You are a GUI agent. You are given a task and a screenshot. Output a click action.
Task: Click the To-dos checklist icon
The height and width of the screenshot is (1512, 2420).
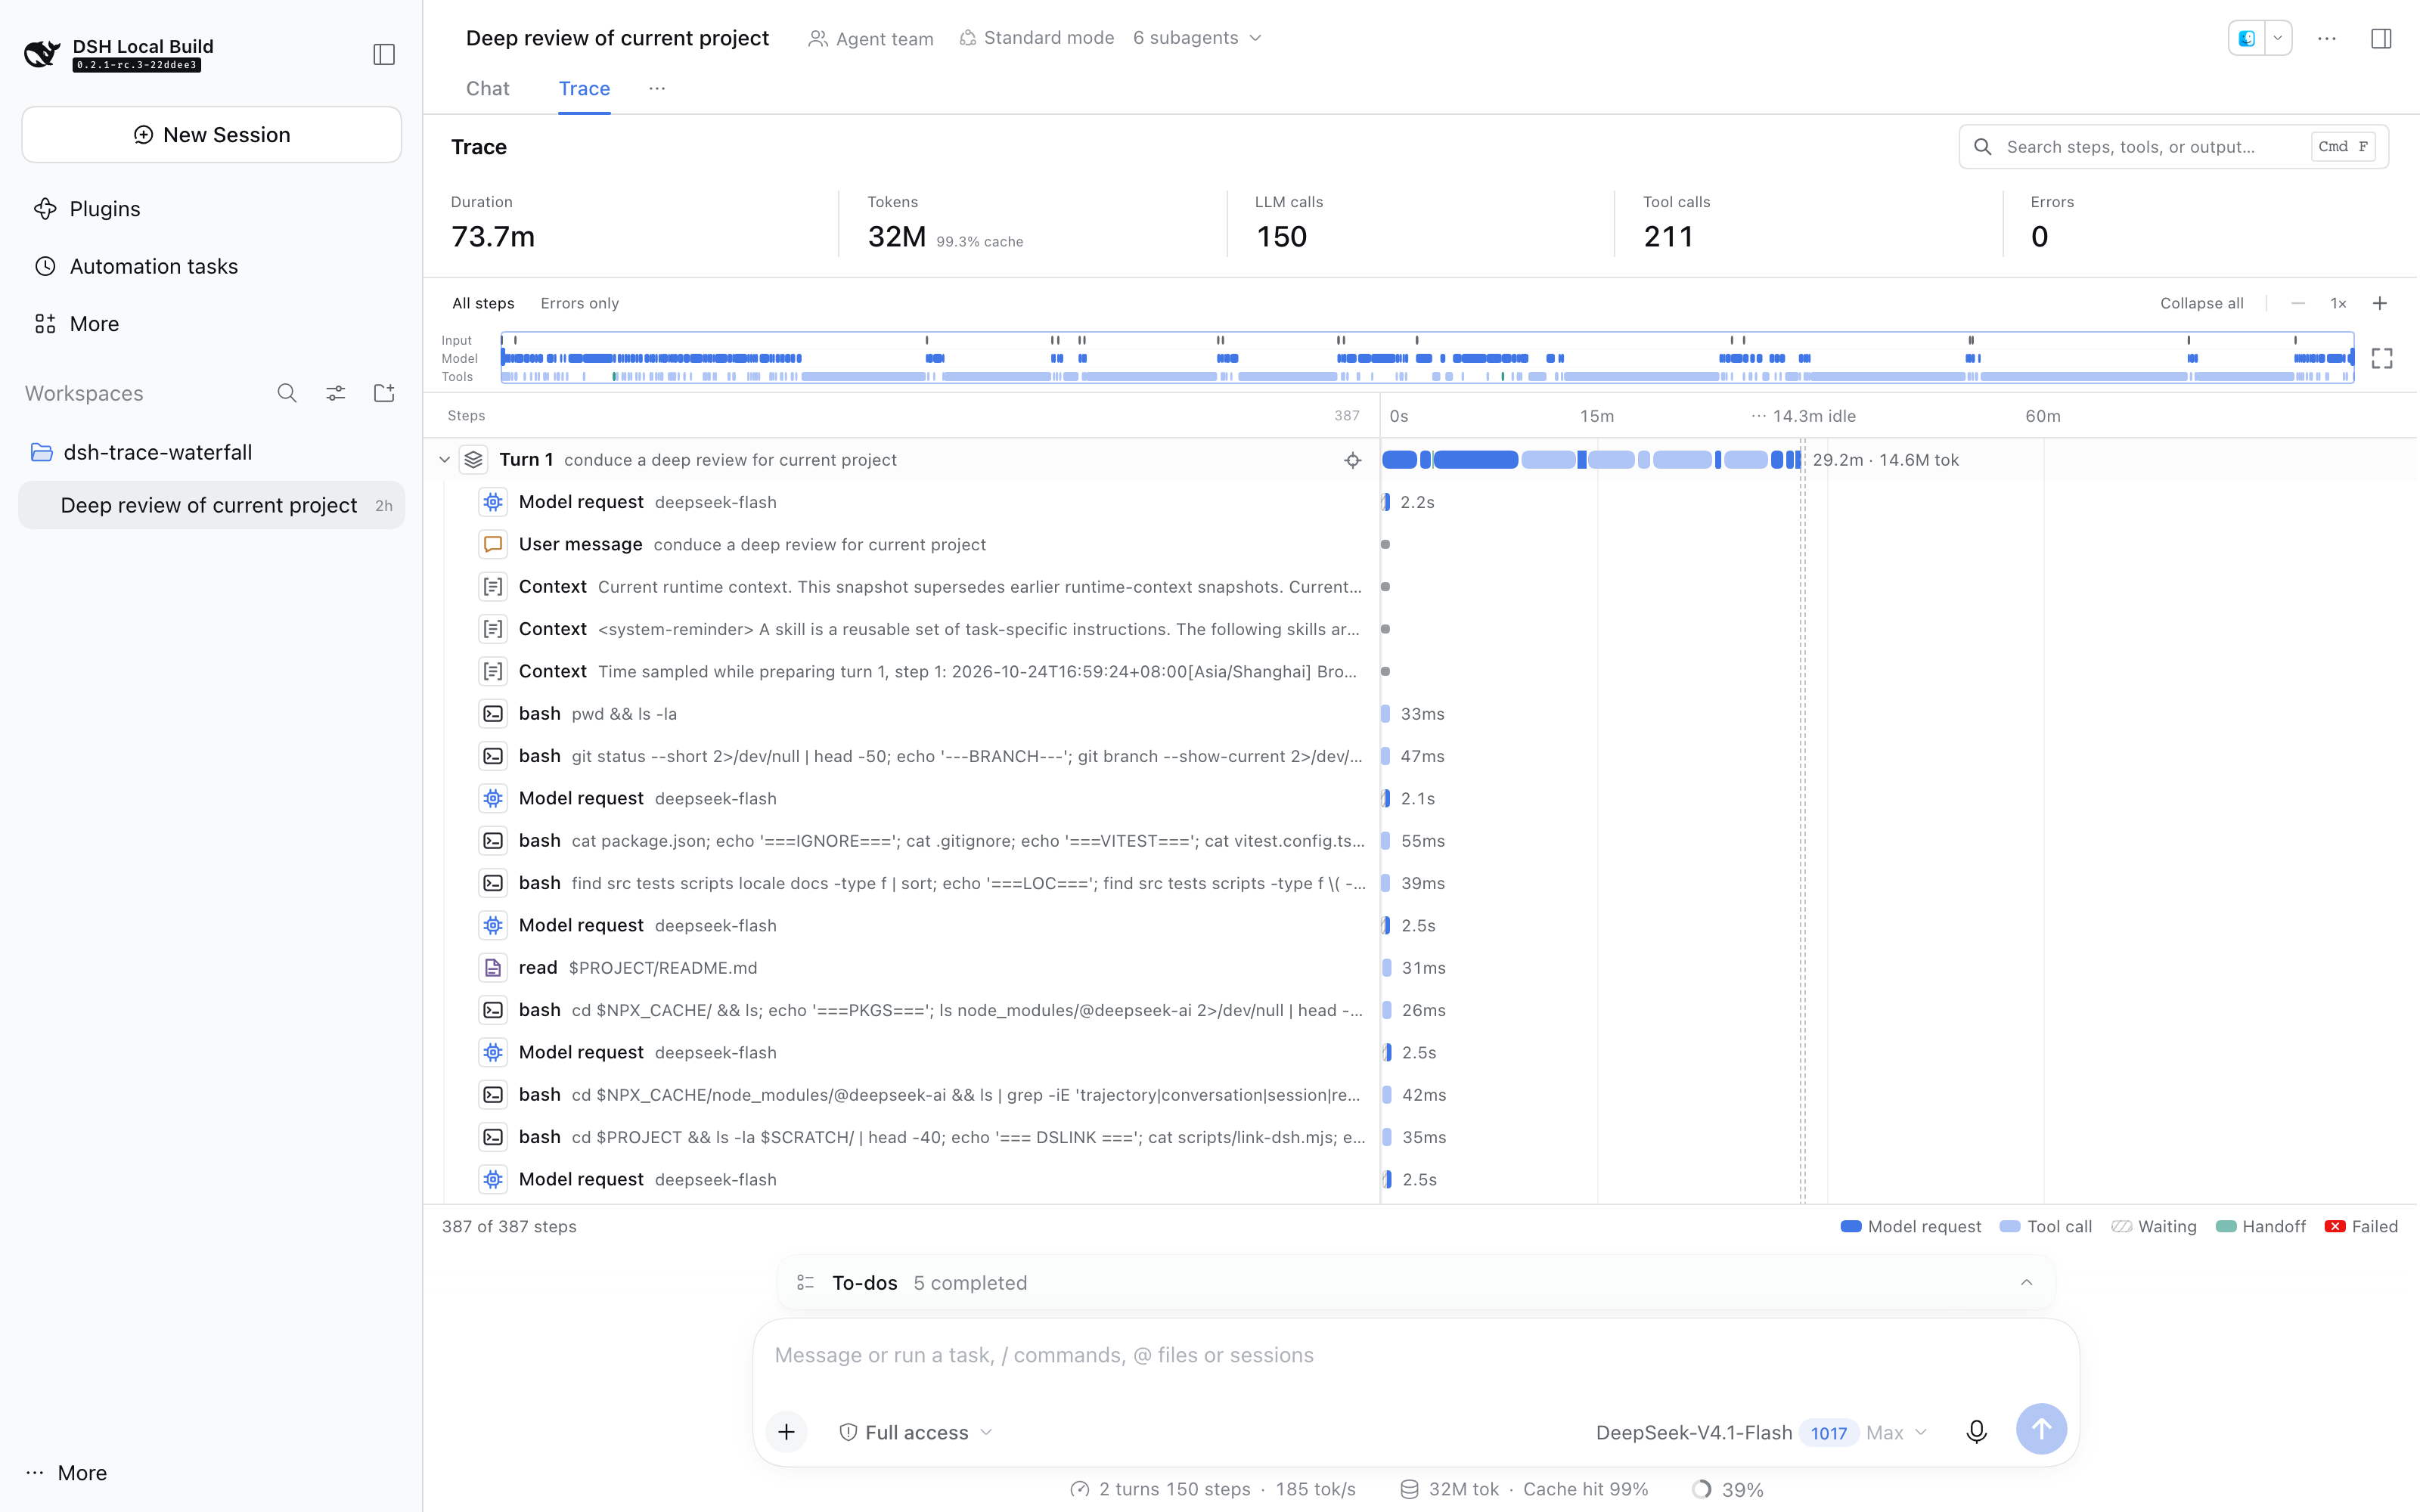[805, 1283]
